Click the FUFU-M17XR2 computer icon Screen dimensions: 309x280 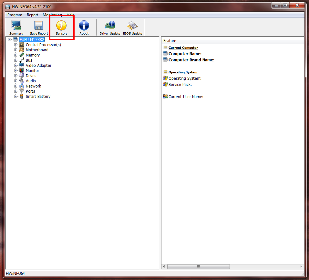pyautogui.click(x=15, y=39)
